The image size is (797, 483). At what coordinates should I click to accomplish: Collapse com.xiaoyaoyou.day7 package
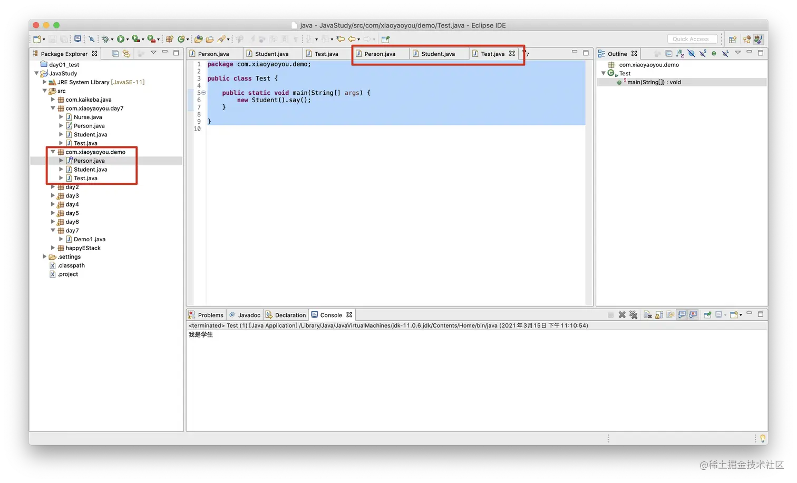pos(53,108)
